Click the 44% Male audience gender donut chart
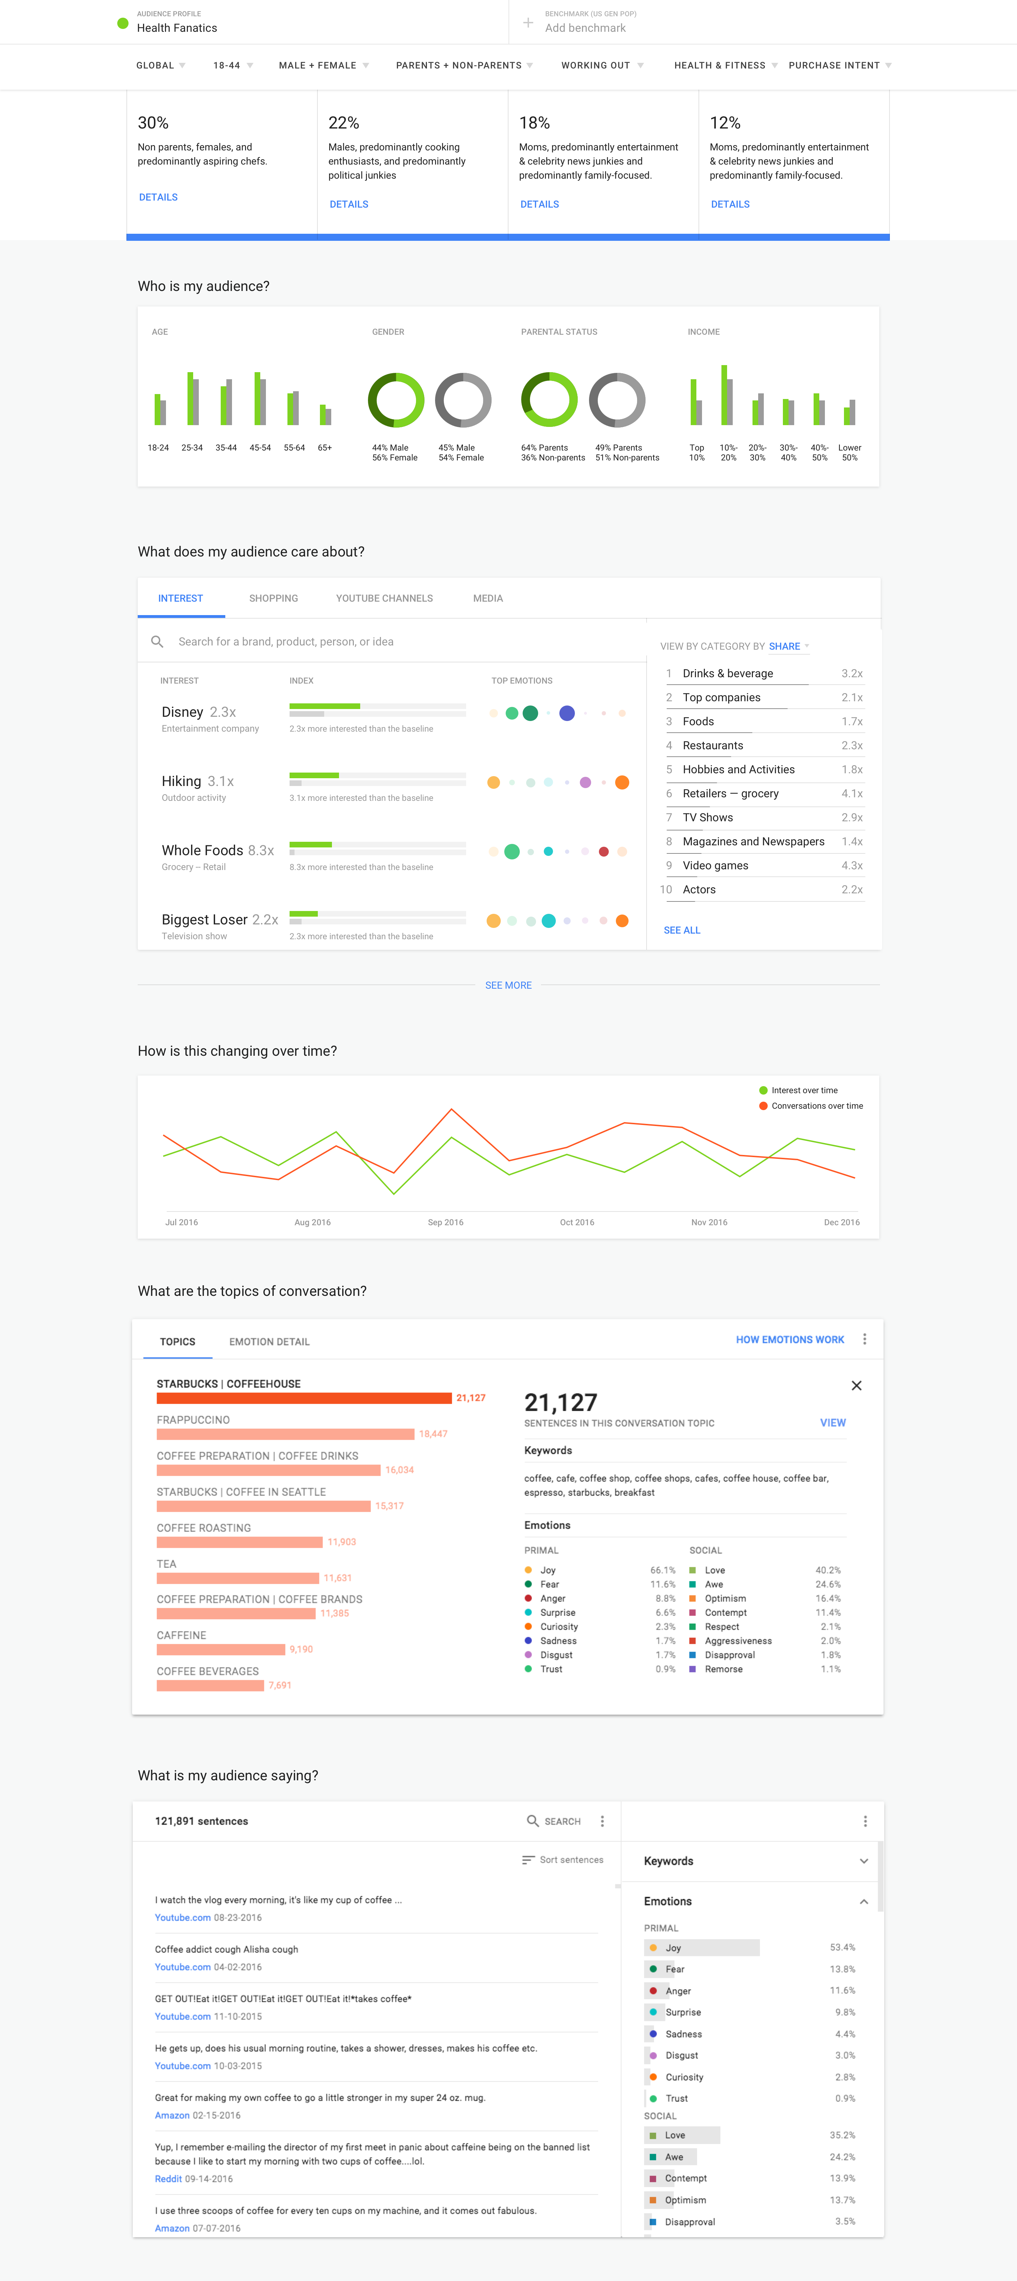 click(x=396, y=400)
